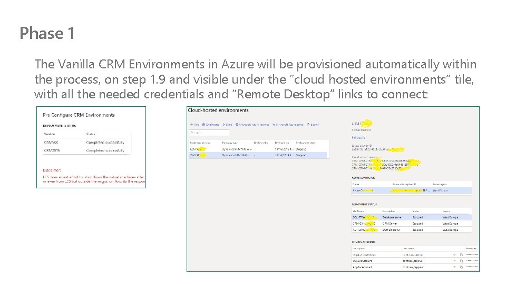Click the Add button in Cloud-hosted environments toolbar
The image size is (506, 284).
[x=194, y=124]
